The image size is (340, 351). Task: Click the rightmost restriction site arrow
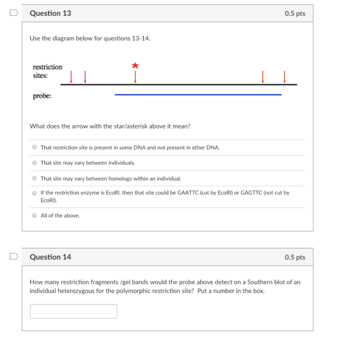[x=284, y=77]
